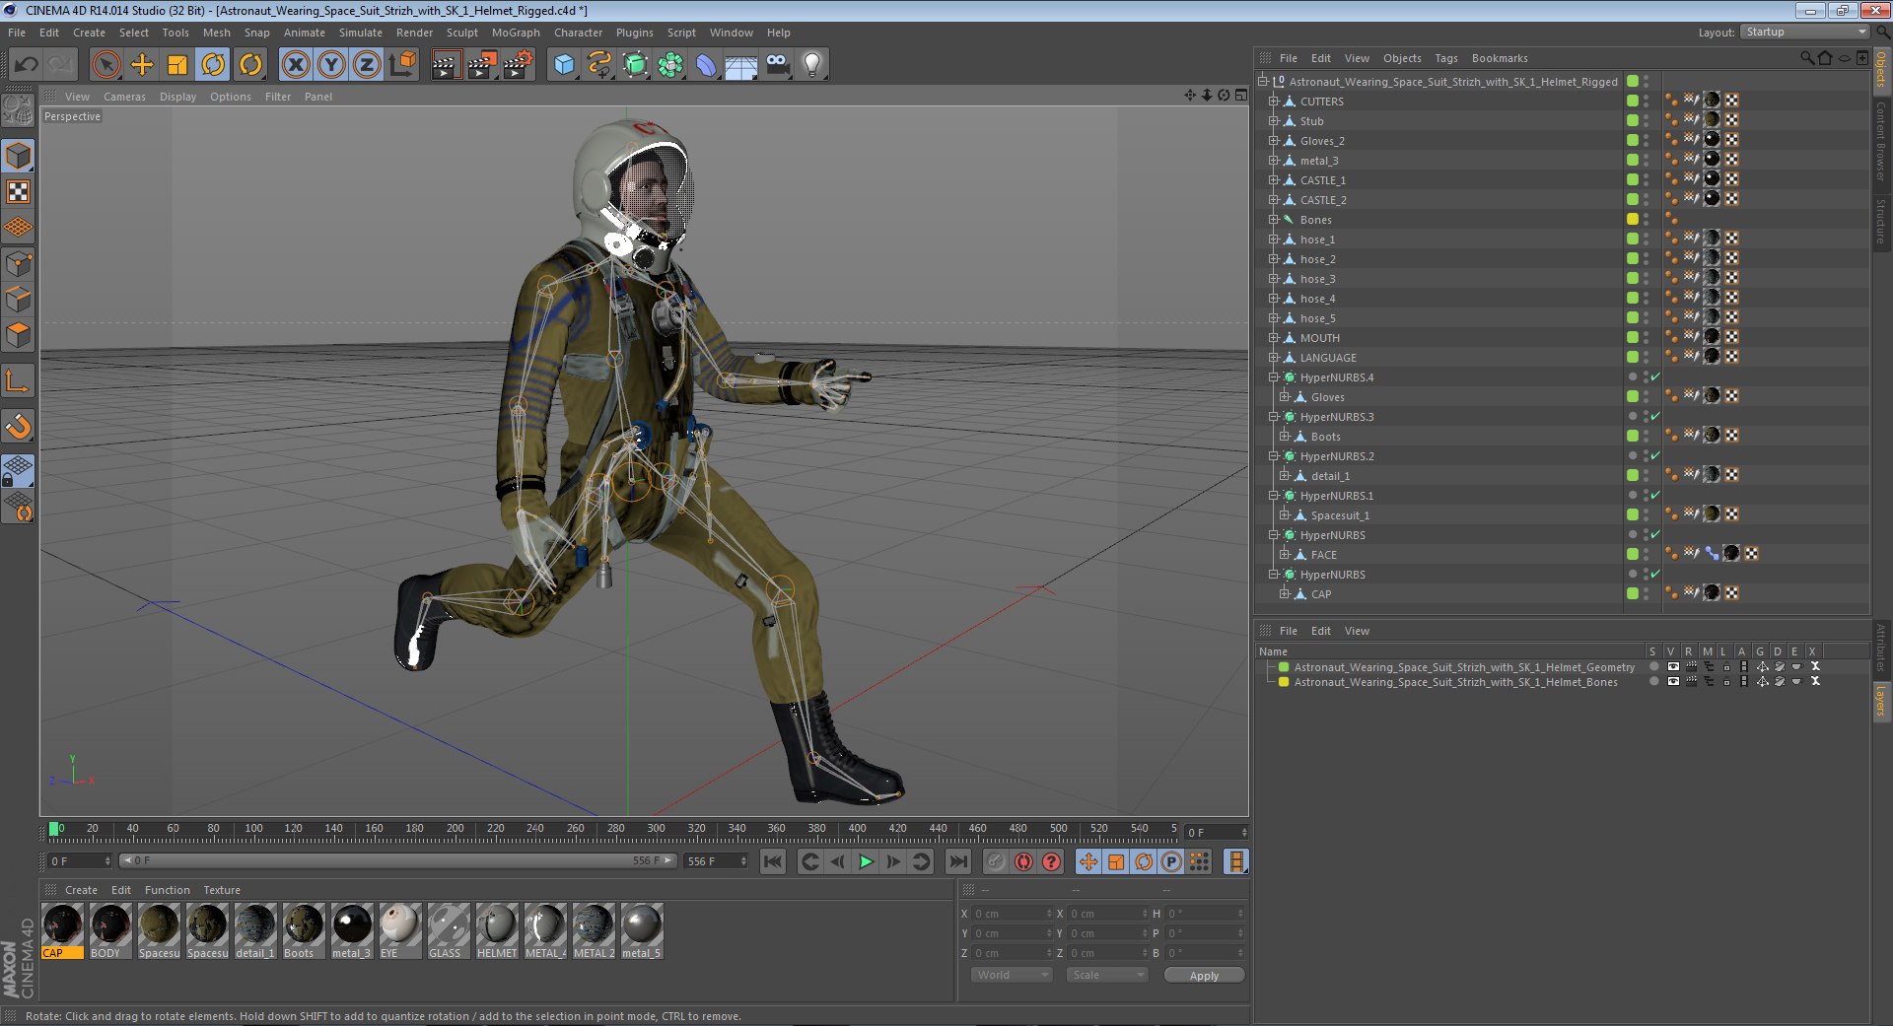Select the Move tool
Image resolution: width=1893 pixels, height=1026 pixels.
[x=142, y=65]
